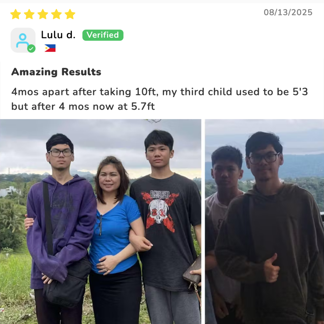
Task: Click the fifth yellow rating star
Action: 70,14
